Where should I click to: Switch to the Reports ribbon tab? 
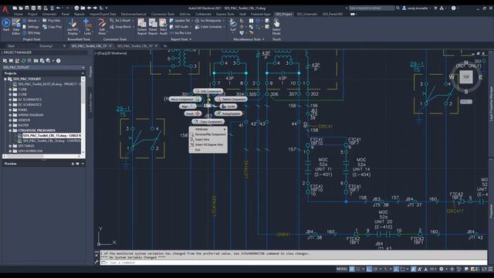(x=80, y=14)
